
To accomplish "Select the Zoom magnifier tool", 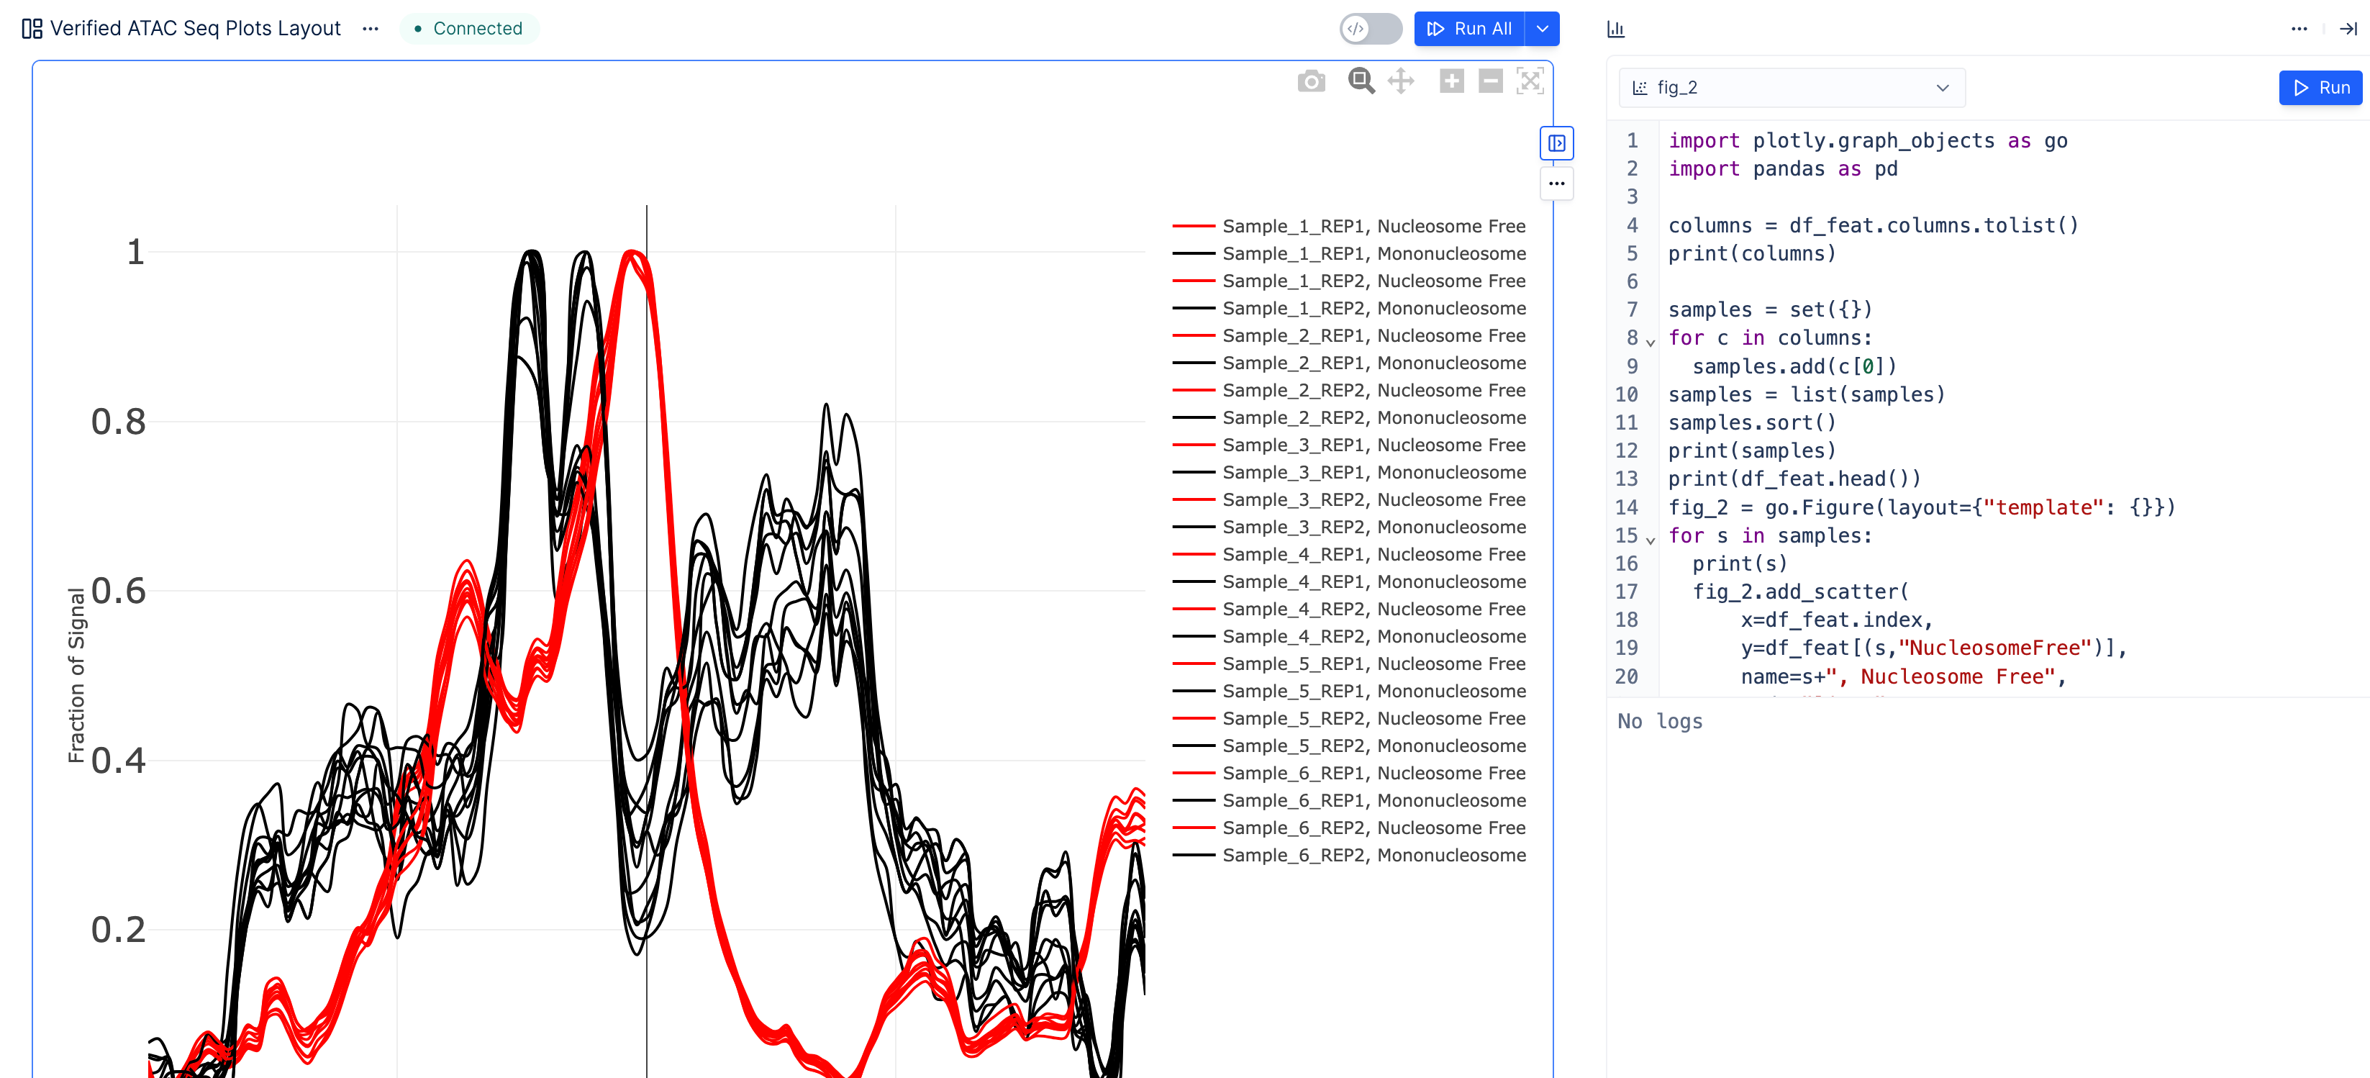I will 1361,81.
